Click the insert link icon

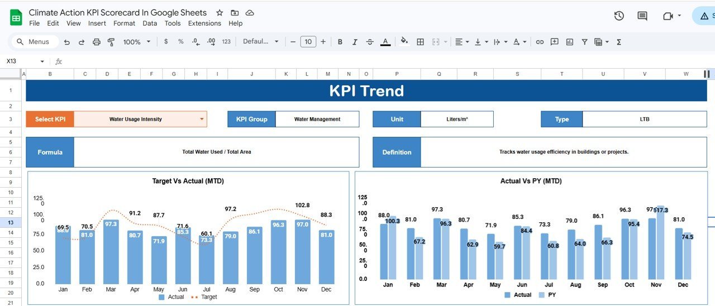coord(540,42)
